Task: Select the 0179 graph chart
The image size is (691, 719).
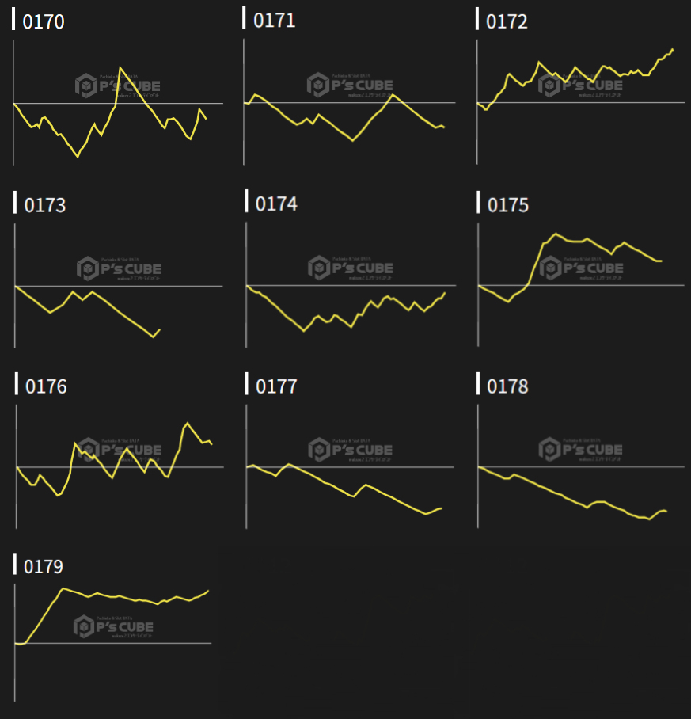Action: (113, 643)
